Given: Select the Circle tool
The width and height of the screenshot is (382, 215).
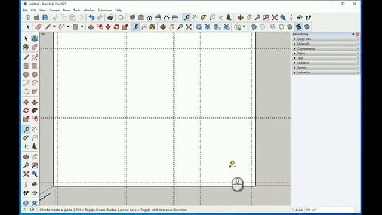Looking at the screenshot, I should (26, 75).
